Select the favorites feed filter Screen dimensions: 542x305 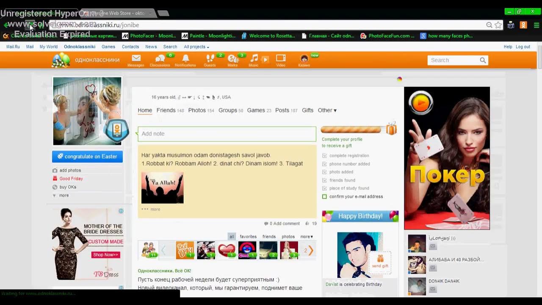point(248,237)
